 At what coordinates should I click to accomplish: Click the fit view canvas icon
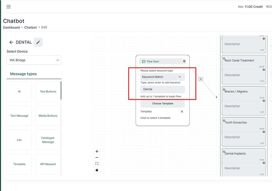(x=97, y=163)
